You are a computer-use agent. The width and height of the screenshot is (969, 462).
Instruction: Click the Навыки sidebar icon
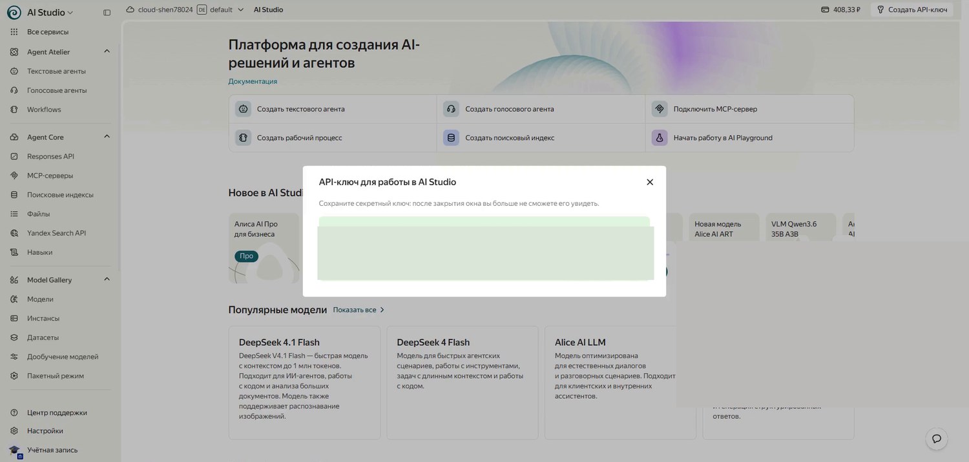pos(14,252)
